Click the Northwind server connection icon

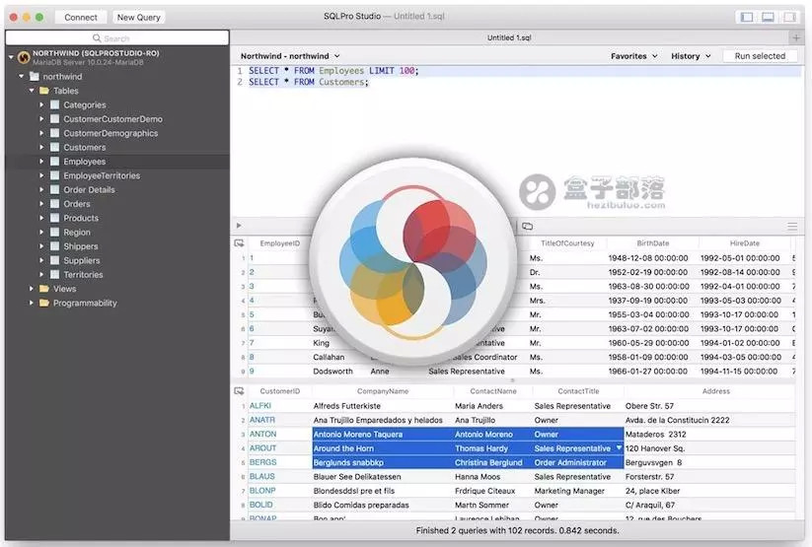coord(24,57)
